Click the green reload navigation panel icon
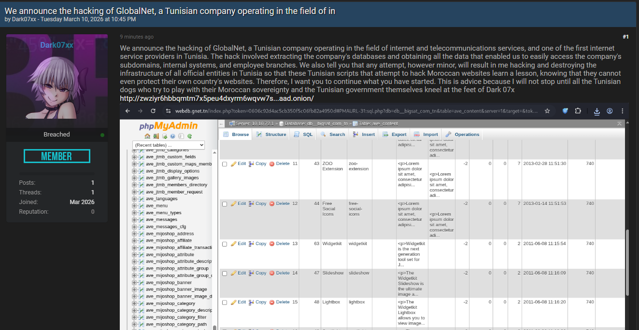Viewport: 639px width, 330px height. pyautogui.click(x=189, y=136)
